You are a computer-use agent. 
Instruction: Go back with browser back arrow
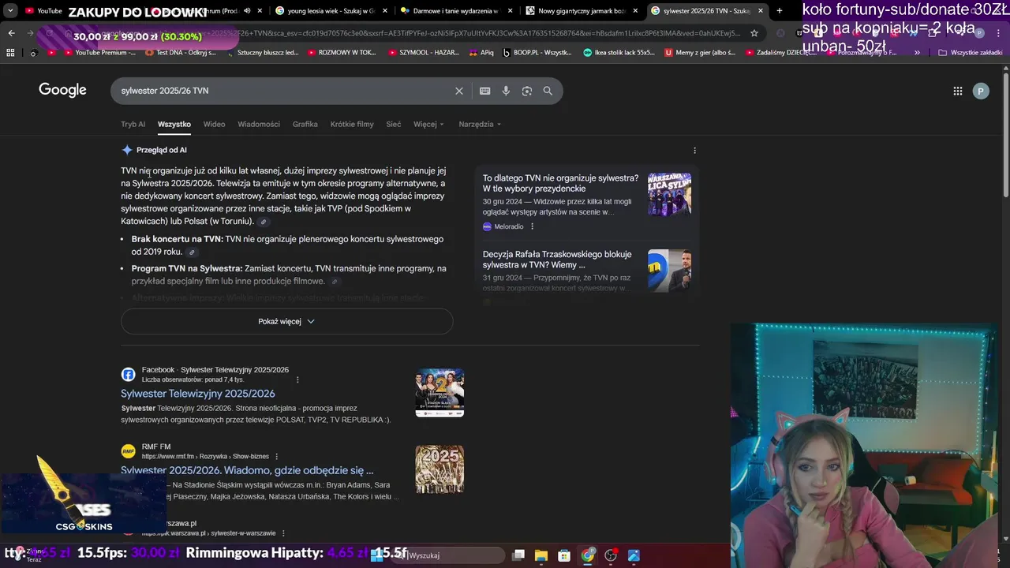point(11,33)
